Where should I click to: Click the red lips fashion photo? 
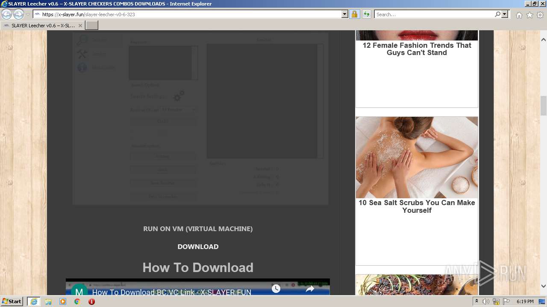(x=417, y=35)
